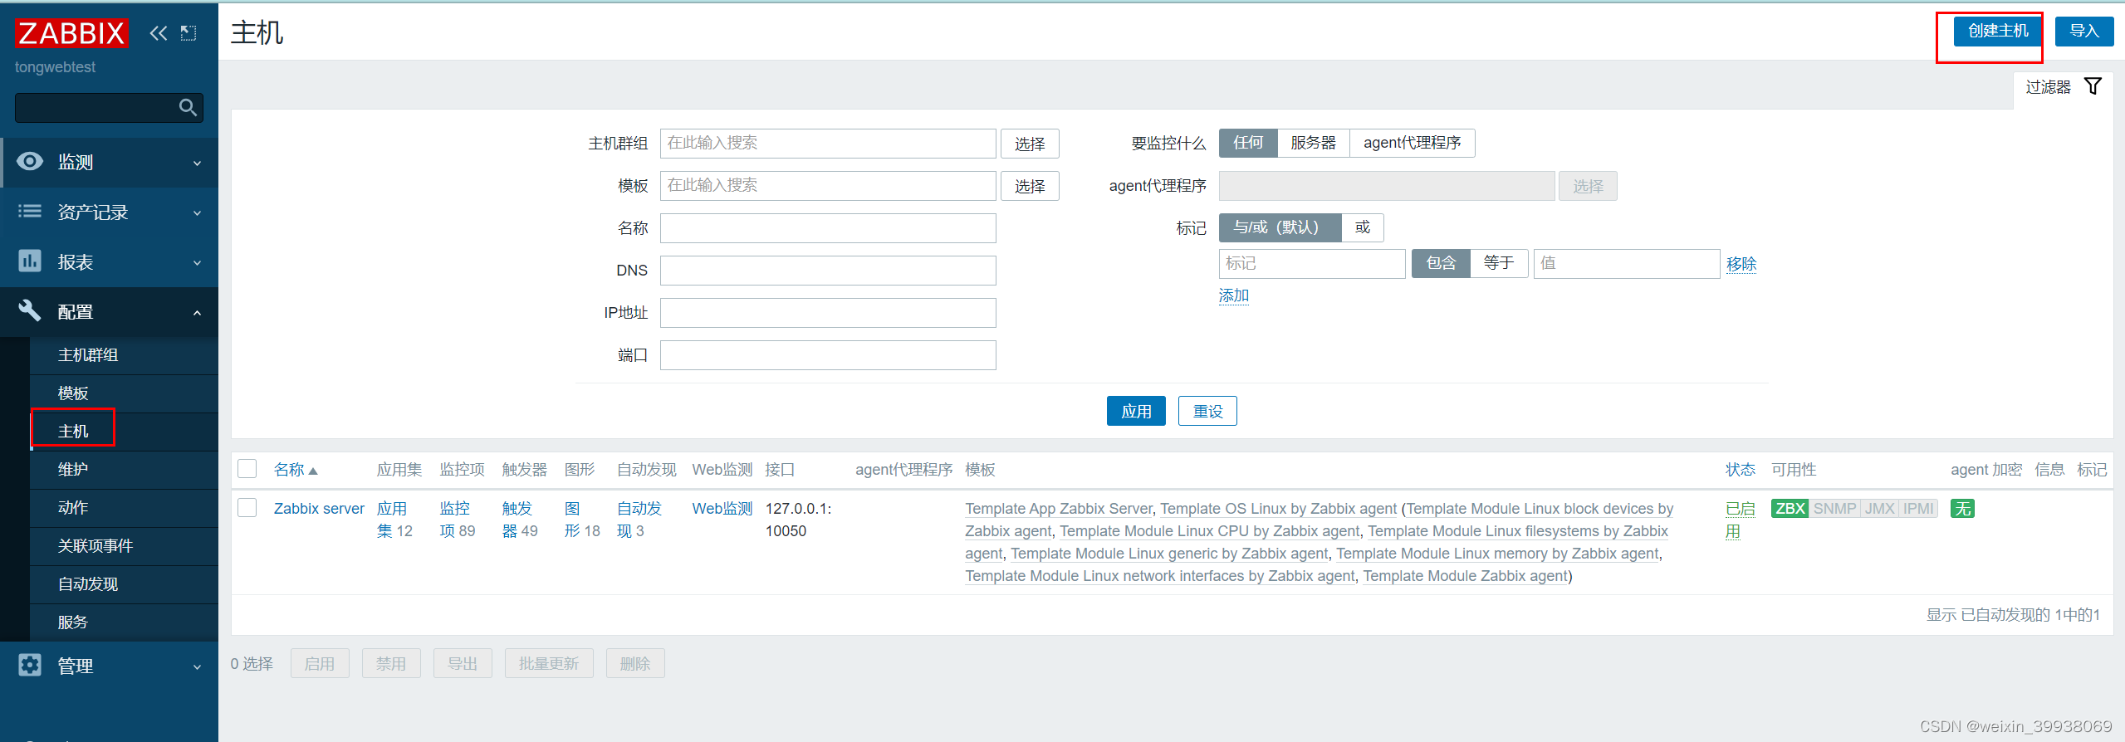The width and height of the screenshot is (2125, 742).
Task: Click the 名称 filter input field
Action: (828, 228)
